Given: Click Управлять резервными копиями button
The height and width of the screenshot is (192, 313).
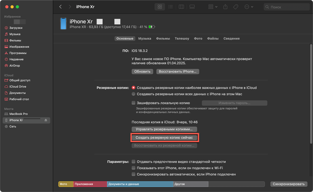Looking at the screenshot, I should (164, 129).
